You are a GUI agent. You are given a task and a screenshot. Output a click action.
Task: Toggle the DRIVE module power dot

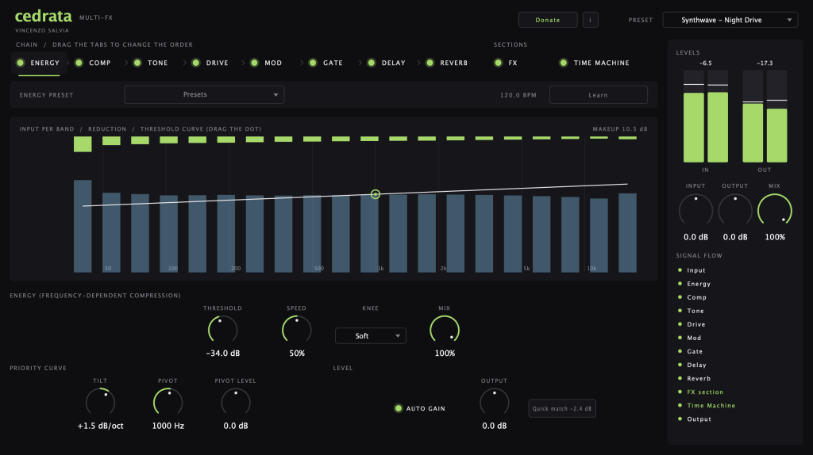click(x=196, y=63)
